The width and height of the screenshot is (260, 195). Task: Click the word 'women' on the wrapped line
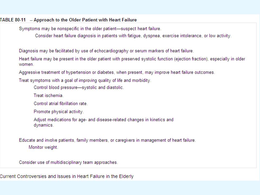26,64
